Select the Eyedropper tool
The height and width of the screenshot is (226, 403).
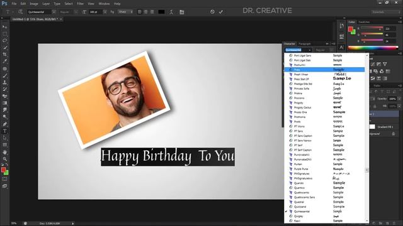point(4,62)
